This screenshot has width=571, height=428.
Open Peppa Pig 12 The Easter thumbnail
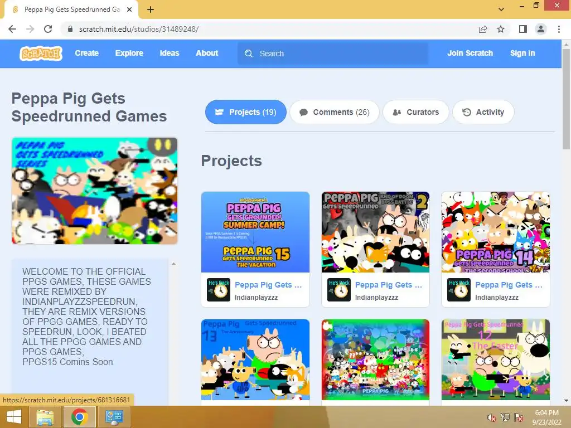pyautogui.click(x=496, y=359)
